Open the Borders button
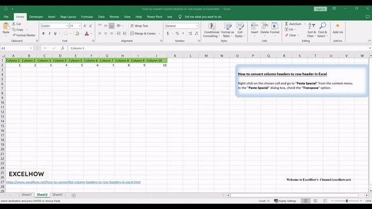372x209 pixels. [x=66, y=34]
